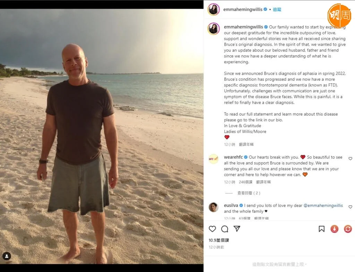Click the red download extension icon
This screenshot has width=355, height=272.
coord(335,229)
